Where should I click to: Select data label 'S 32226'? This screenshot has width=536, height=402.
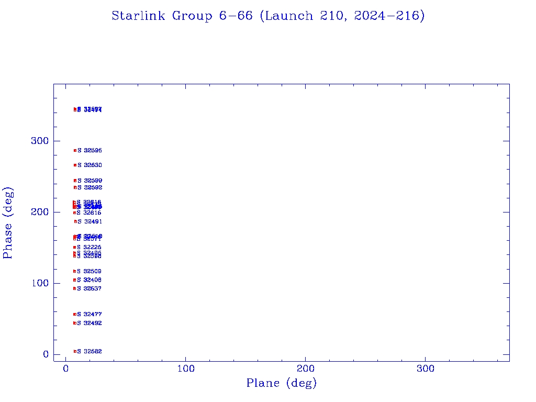pos(89,247)
